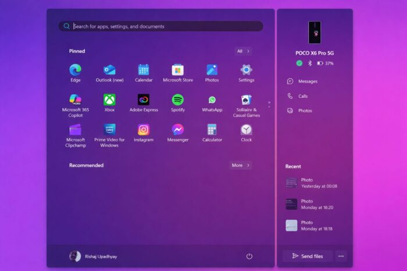Click the Recommended section heading
407x271 pixels.
click(87, 165)
